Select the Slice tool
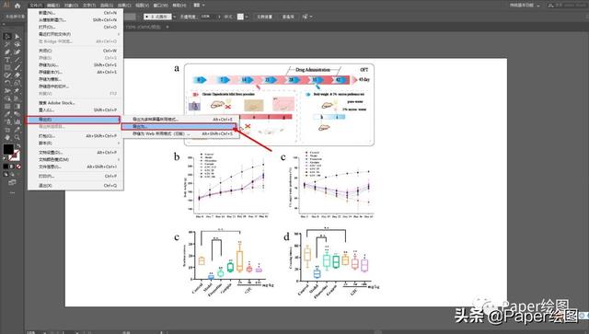 click(17, 130)
